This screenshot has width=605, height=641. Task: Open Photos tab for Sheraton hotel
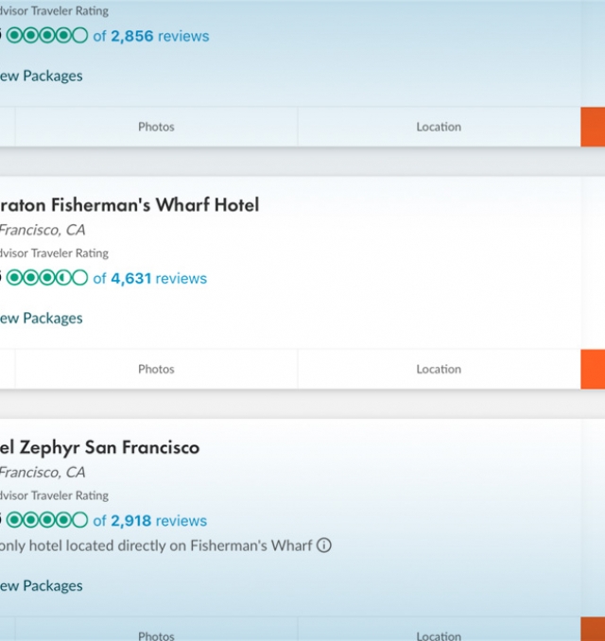pos(156,369)
